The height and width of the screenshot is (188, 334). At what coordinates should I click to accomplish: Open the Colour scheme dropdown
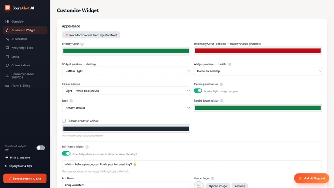pyautogui.click(x=126, y=91)
